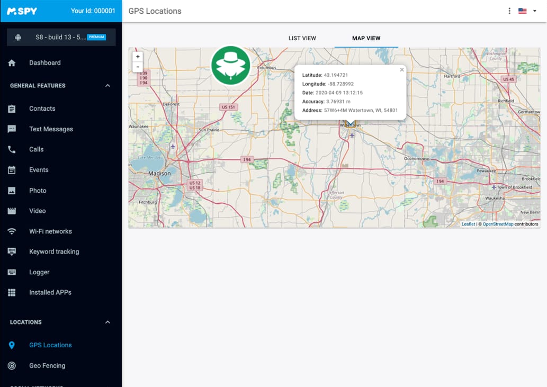Click the Geo Fencing target icon
Image resolution: width=547 pixels, height=387 pixels.
(12, 365)
